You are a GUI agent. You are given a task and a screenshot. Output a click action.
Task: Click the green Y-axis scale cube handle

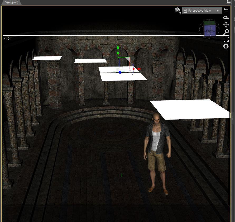[x=118, y=53]
